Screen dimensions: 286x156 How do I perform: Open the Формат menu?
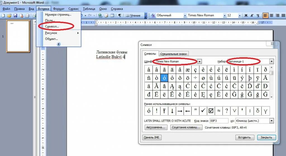pos(59,9)
